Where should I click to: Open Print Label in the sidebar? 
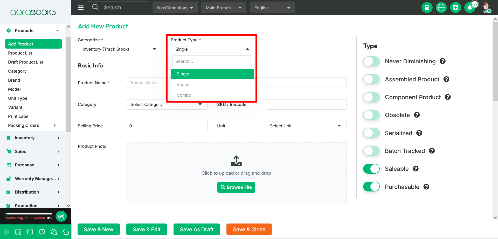tap(19, 116)
